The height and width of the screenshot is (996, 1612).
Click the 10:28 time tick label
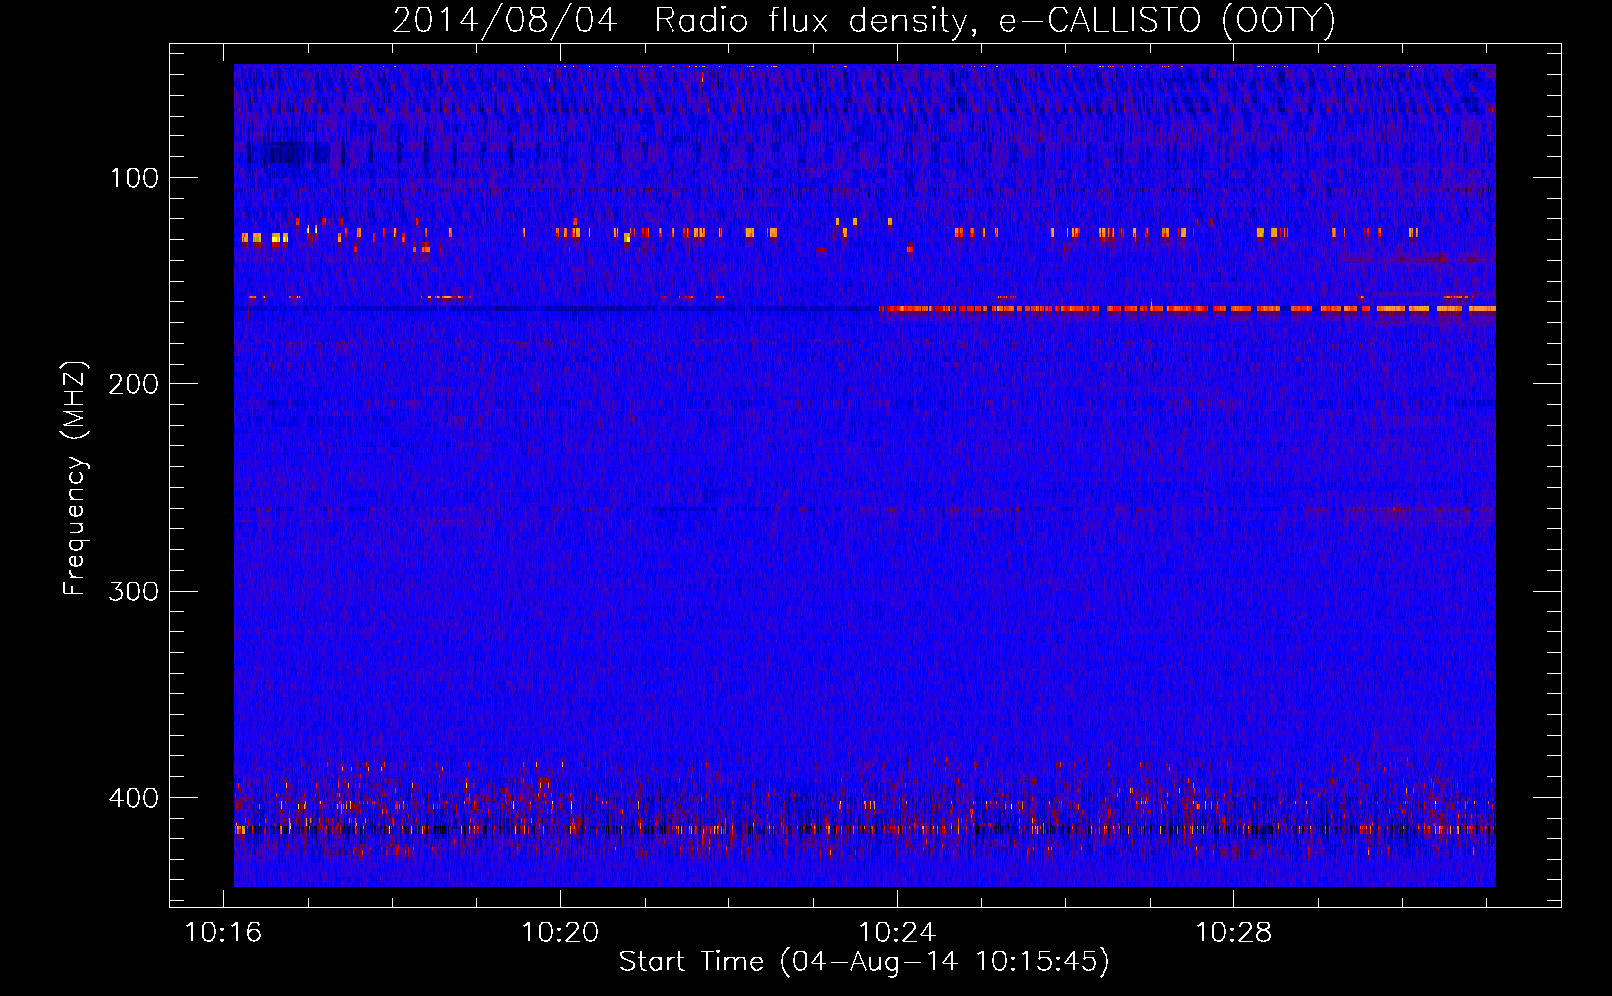point(1233,932)
